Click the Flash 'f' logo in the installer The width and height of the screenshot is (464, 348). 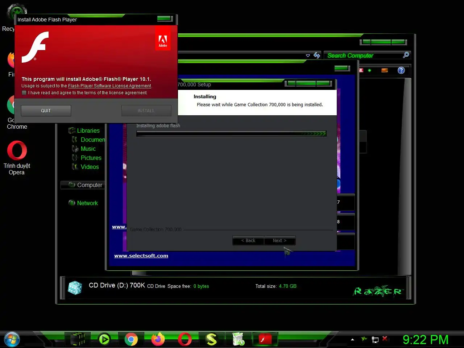[35, 47]
